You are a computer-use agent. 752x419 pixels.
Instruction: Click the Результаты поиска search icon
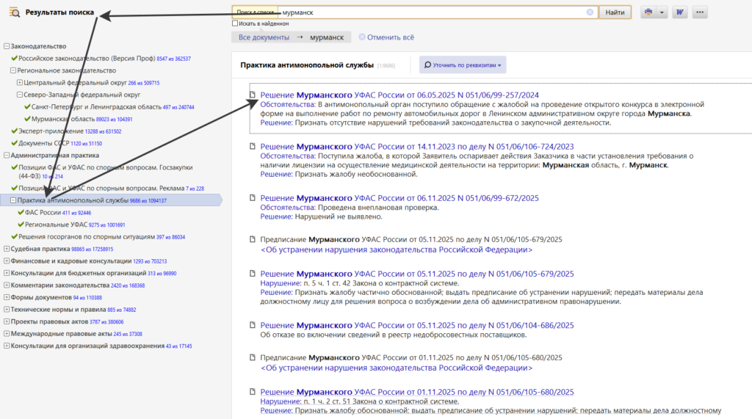pos(14,12)
